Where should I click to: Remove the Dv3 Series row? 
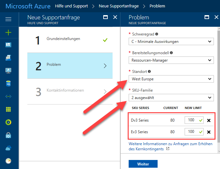coord(209,120)
